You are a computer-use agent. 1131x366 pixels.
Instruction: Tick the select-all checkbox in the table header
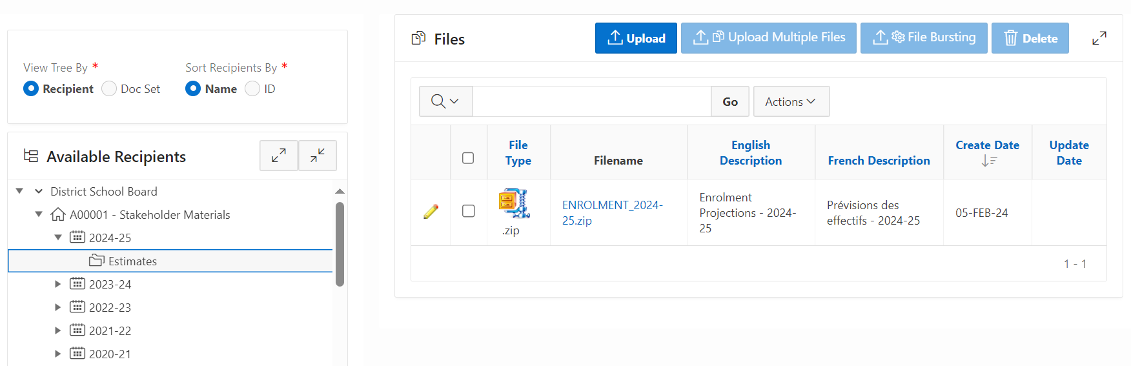click(468, 158)
